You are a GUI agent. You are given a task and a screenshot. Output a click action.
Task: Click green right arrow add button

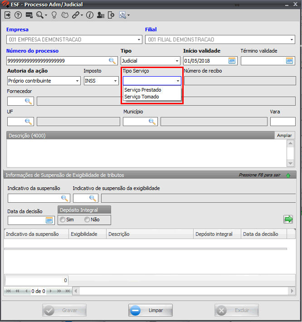[x=288, y=219]
